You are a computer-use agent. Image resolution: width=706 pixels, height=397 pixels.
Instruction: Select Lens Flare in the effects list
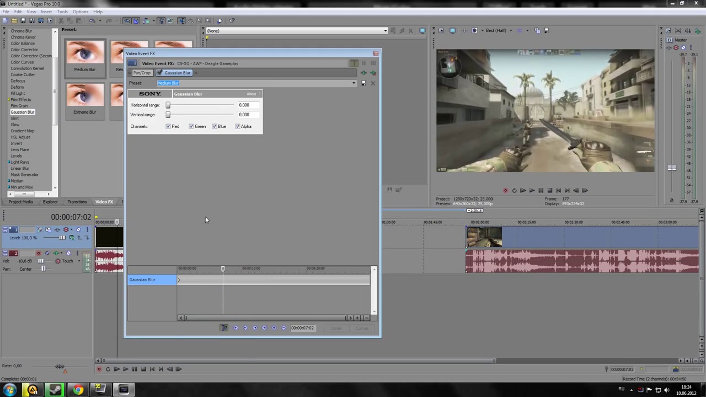(19, 150)
